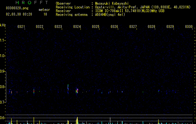Click the 0322 time marker
The height and width of the screenshot is (124, 196).
pos(40,27)
